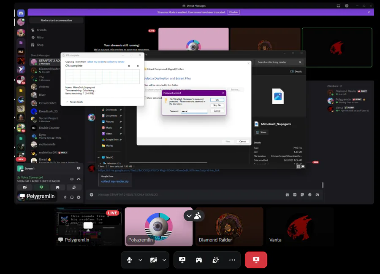Image resolution: width=380 pixels, height=274 pixels.
Task: Open the gift icon in the message bar
Action: (287, 195)
